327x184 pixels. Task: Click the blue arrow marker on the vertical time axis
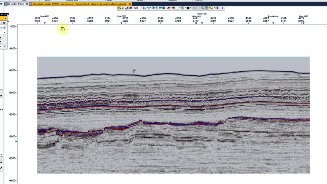(16, 141)
